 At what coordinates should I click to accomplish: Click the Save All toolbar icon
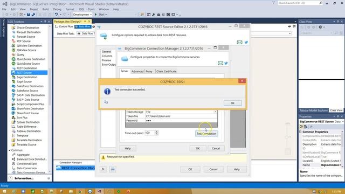33,15
